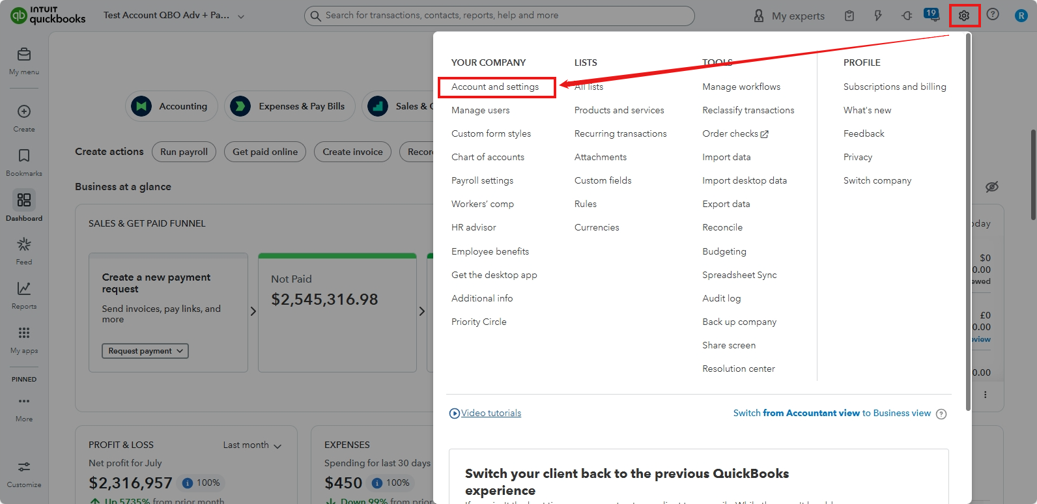Select Audit log
Screen dimensions: 1037x504
pyautogui.click(x=722, y=298)
